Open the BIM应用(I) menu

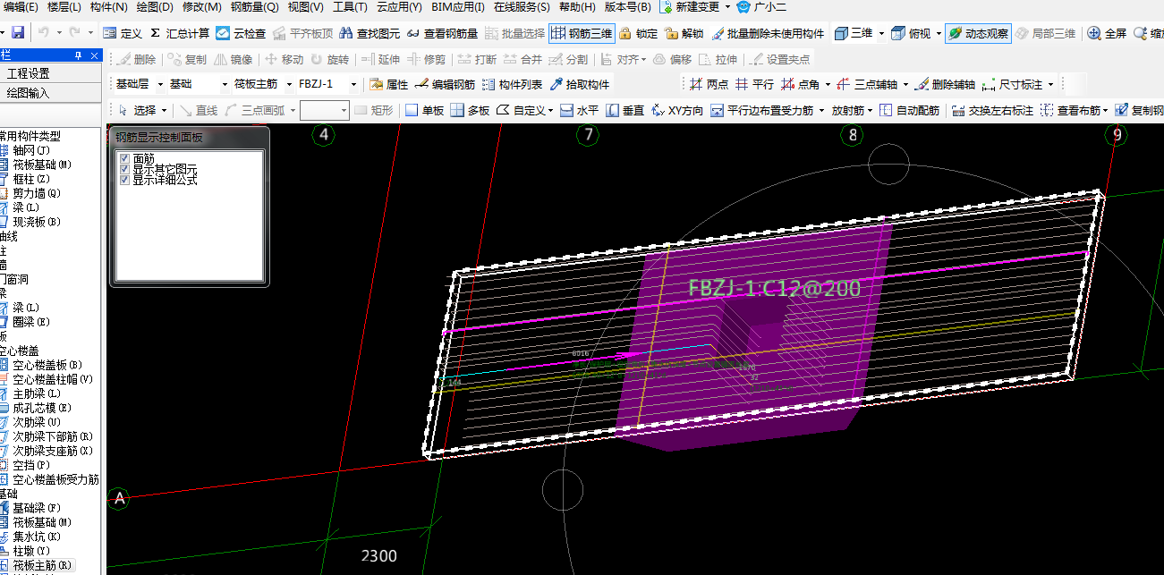[458, 7]
